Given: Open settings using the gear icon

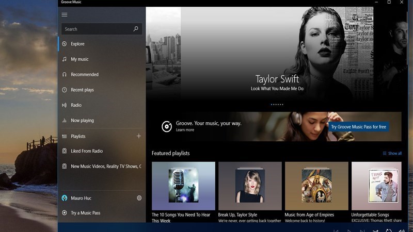Looking at the screenshot, I should point(139,198).
